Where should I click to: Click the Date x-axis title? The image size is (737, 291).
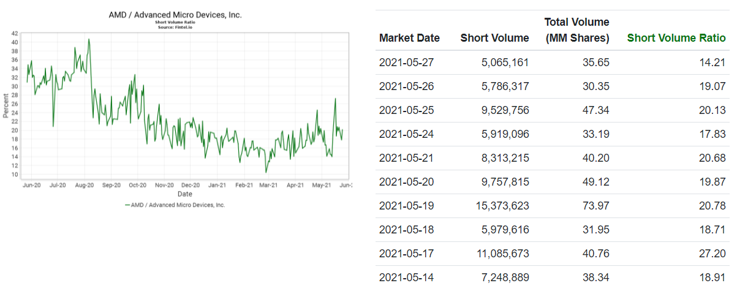point(184,194)
